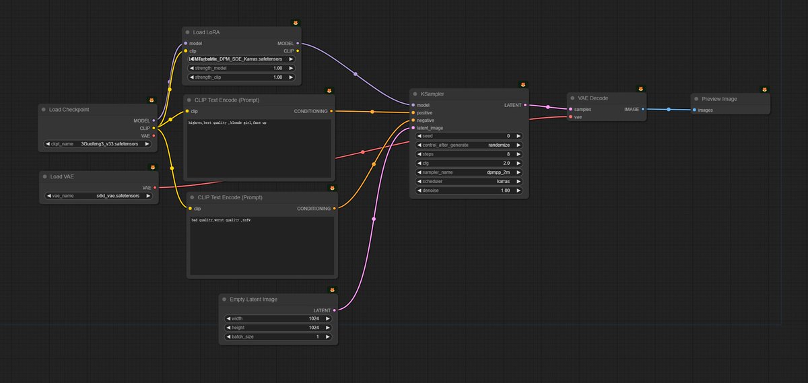Click the LATENT output port on KSampler
This screenshot has width=808, height=383.
point(525,105)
